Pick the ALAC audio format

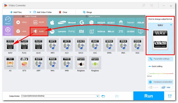pyautogui.click(x=38, y=45)
